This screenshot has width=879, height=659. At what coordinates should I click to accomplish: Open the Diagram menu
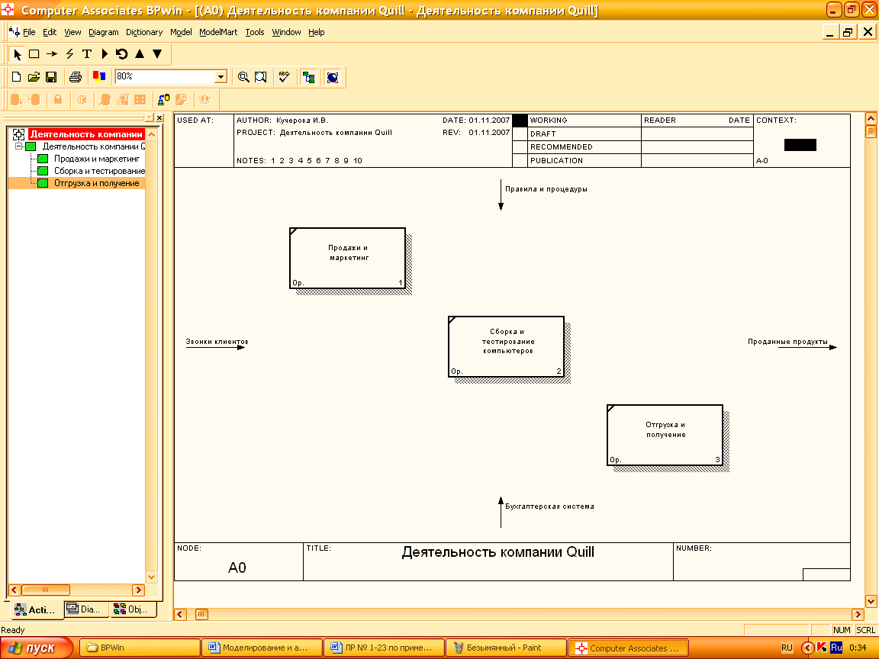pos(103,32)
